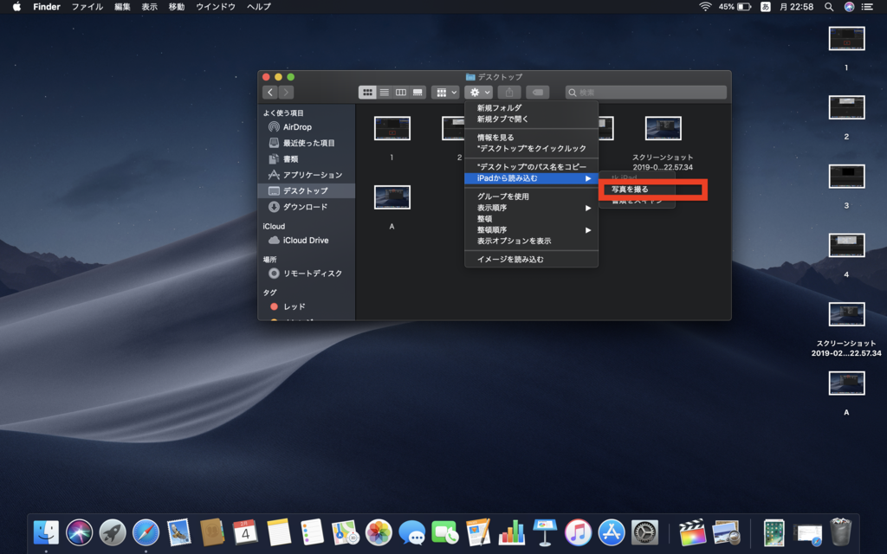Open Preview app in the Dock

point(727,532)
